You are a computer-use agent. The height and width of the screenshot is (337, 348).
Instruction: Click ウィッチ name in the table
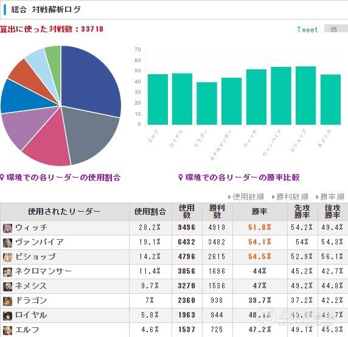pyautogui.click(x=31, y=228)
